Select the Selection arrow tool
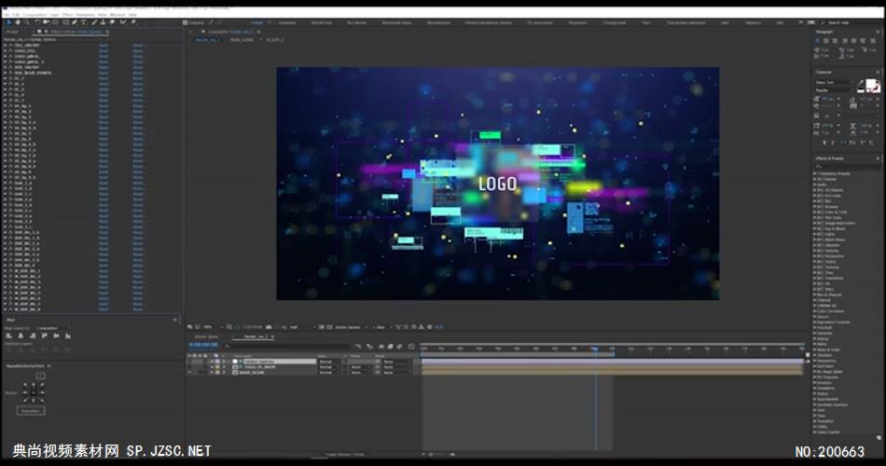Image resolution: width=886 pixels, height=466 pixels. 9,22
